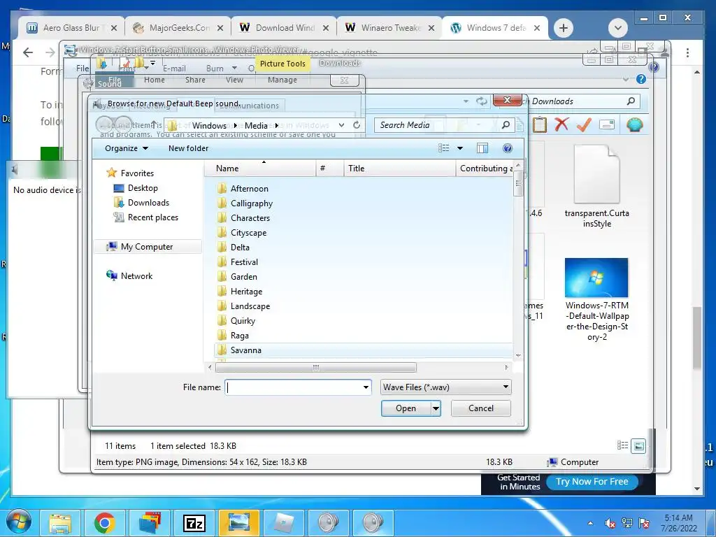
Task: Open the Windows-7-RTM wallpaper thumbnail
Action: 596,278
